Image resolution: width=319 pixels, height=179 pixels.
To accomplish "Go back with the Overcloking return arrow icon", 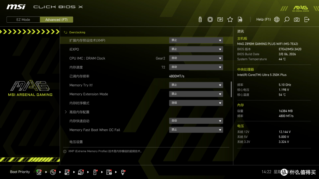I will pos(65,32).
